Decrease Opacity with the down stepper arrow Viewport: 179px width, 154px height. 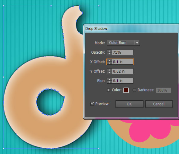pos(109,54)
